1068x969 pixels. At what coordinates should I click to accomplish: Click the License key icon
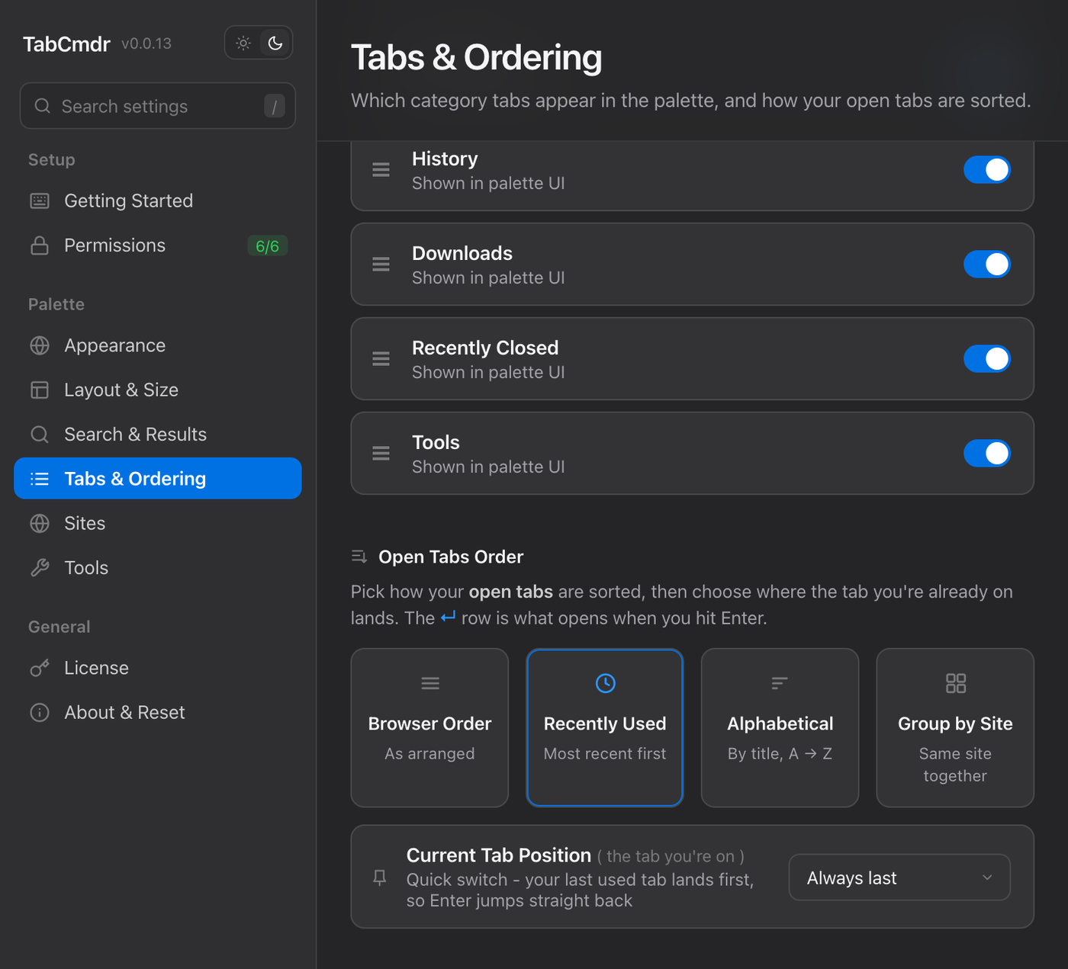(40, 668)
